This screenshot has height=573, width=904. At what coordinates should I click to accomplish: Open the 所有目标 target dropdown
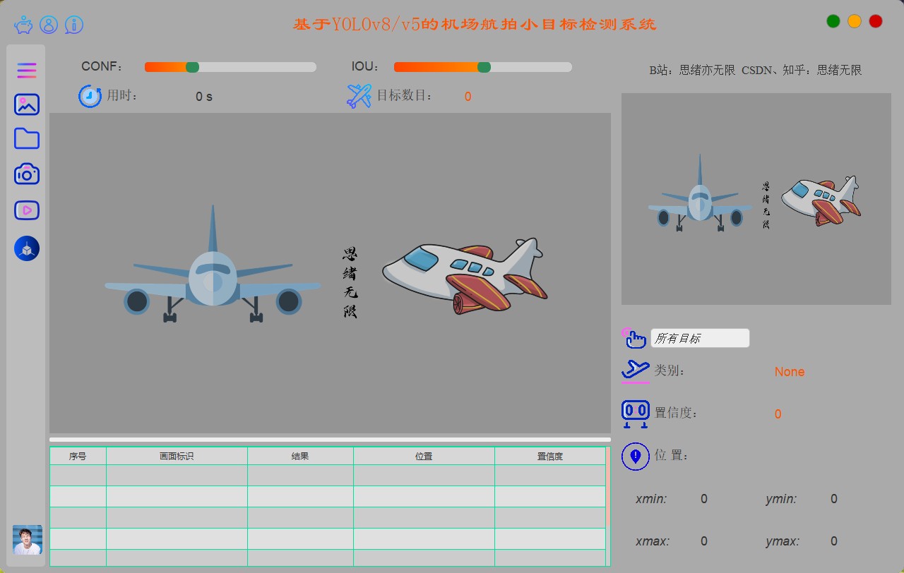pos(700,338)
